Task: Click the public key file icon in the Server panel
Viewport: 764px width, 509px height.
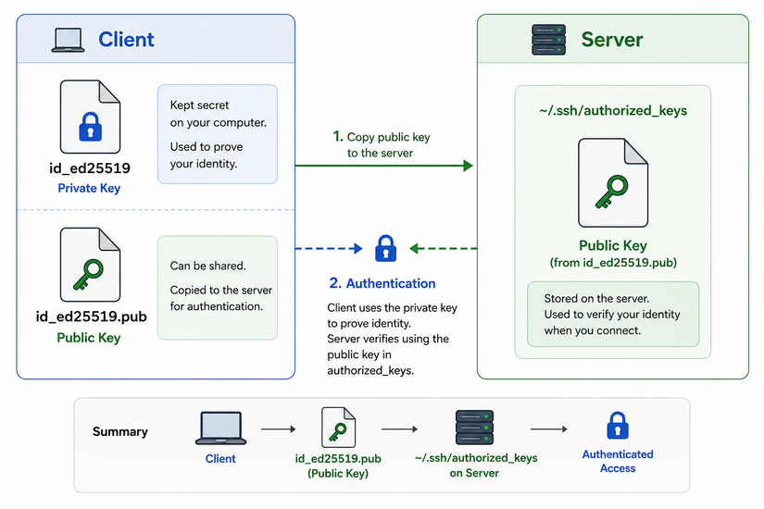Action: [x=613, y=182]
